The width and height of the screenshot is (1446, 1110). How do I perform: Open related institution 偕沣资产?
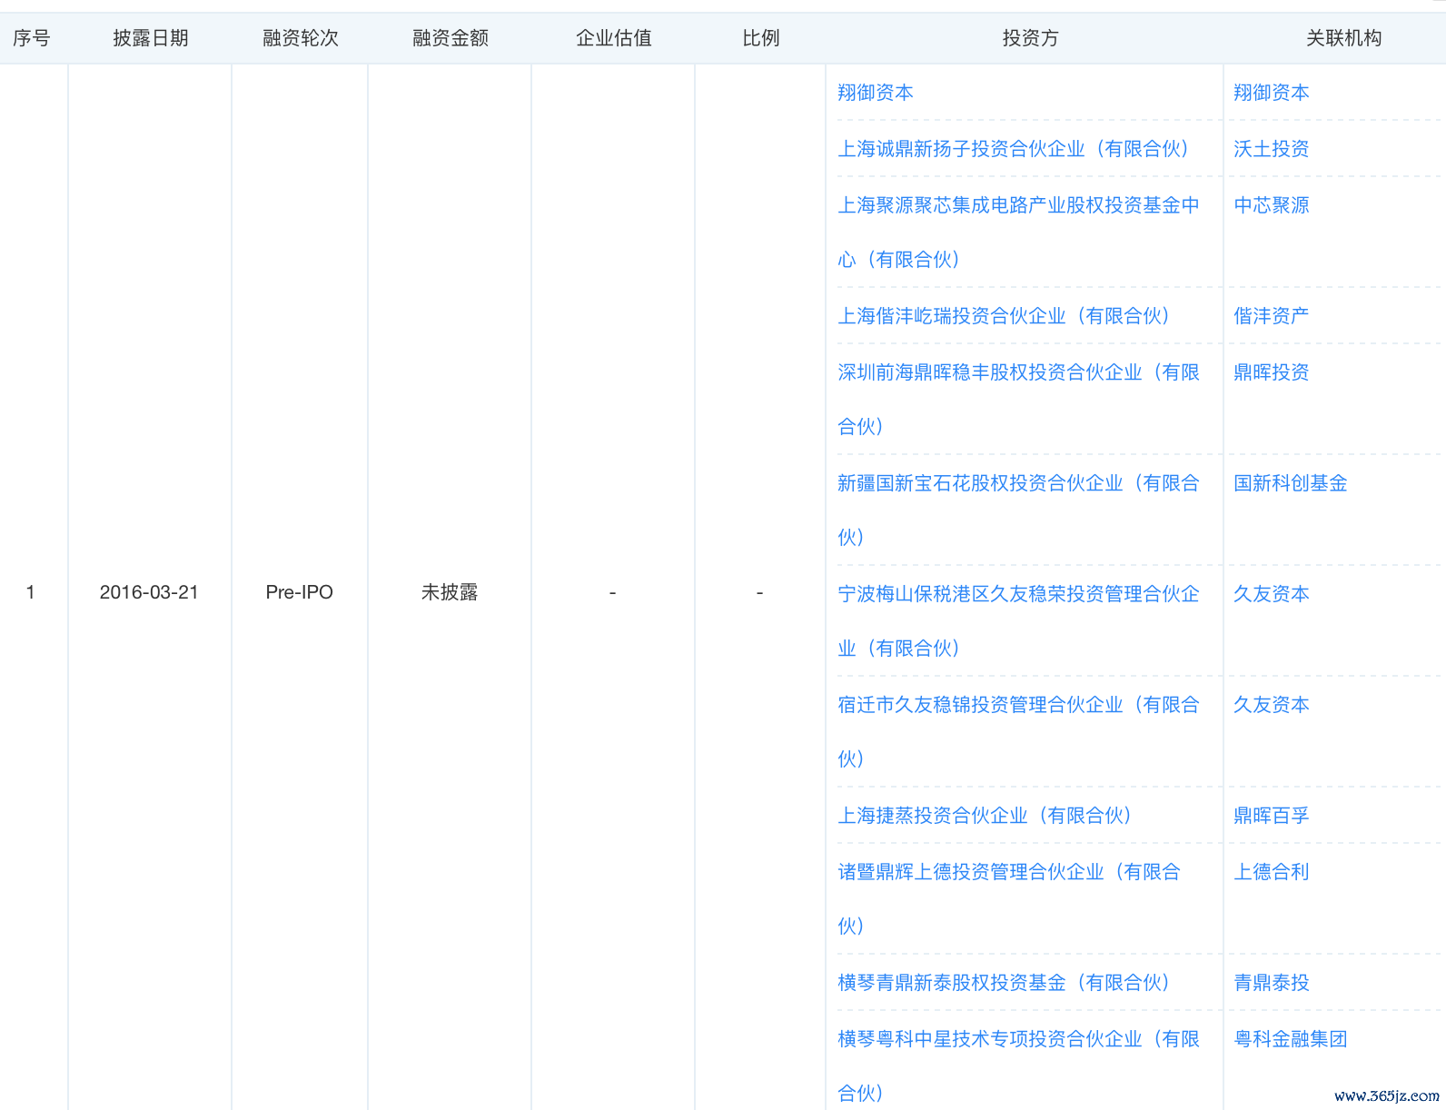1271,316
